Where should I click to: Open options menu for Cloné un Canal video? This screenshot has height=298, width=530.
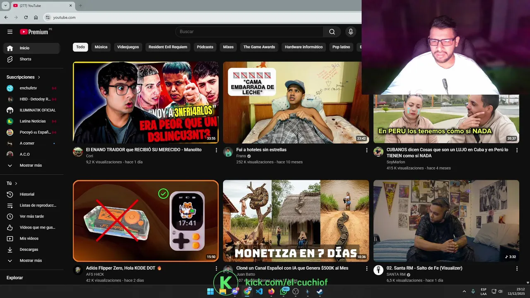click(x=366, y=269)
